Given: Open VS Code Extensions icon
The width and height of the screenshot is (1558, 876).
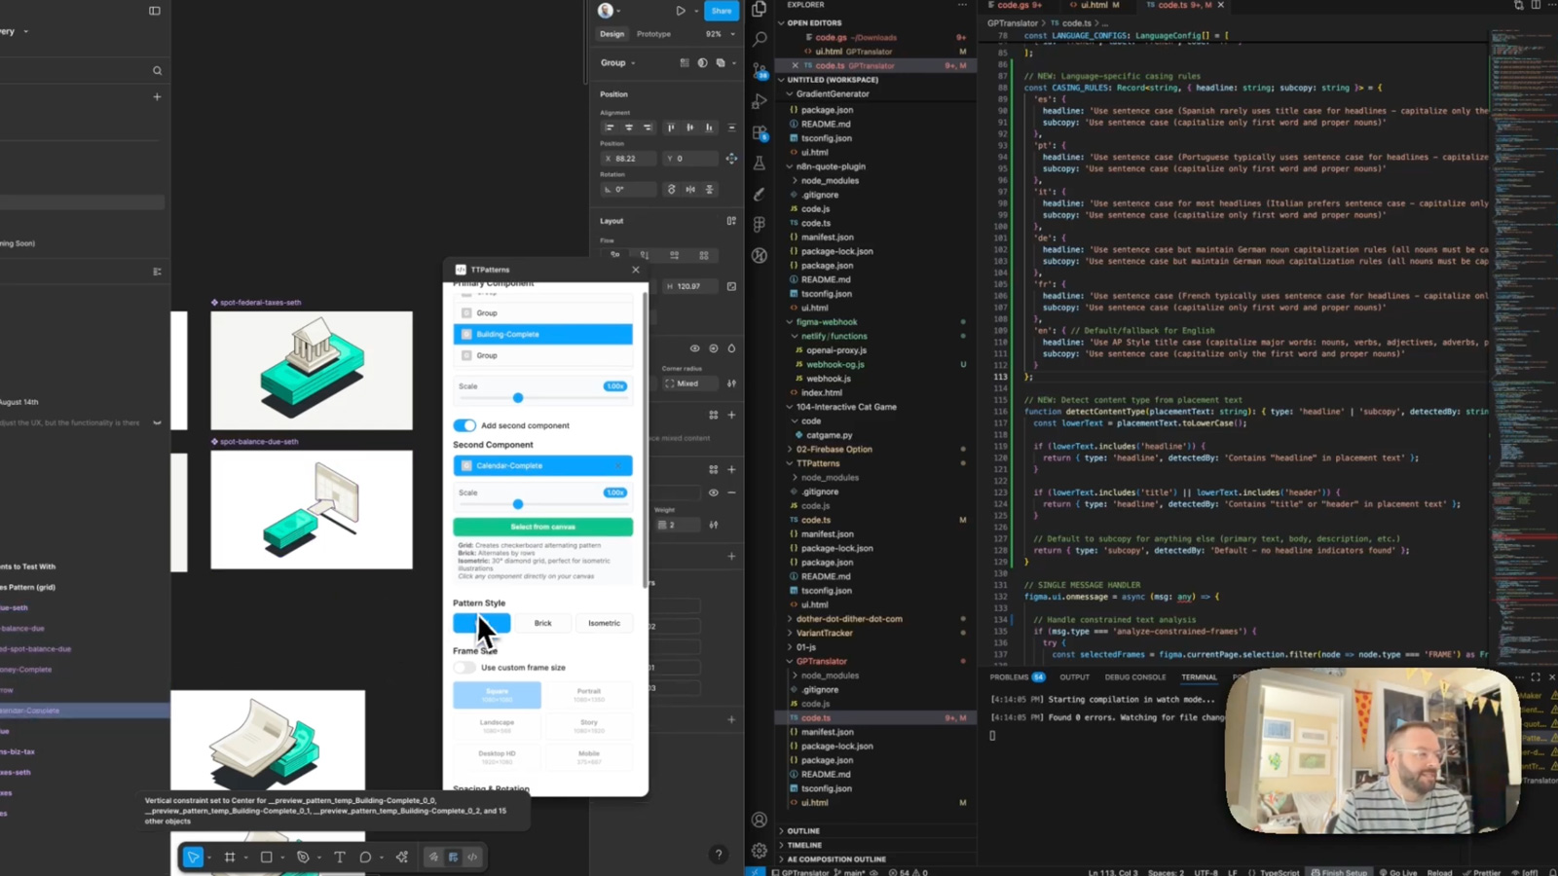Looking at the screenshot, I should (x=760, y=132).
